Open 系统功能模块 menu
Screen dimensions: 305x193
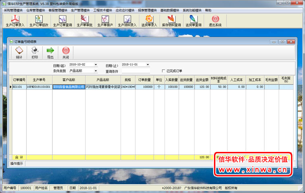(192, 10)
